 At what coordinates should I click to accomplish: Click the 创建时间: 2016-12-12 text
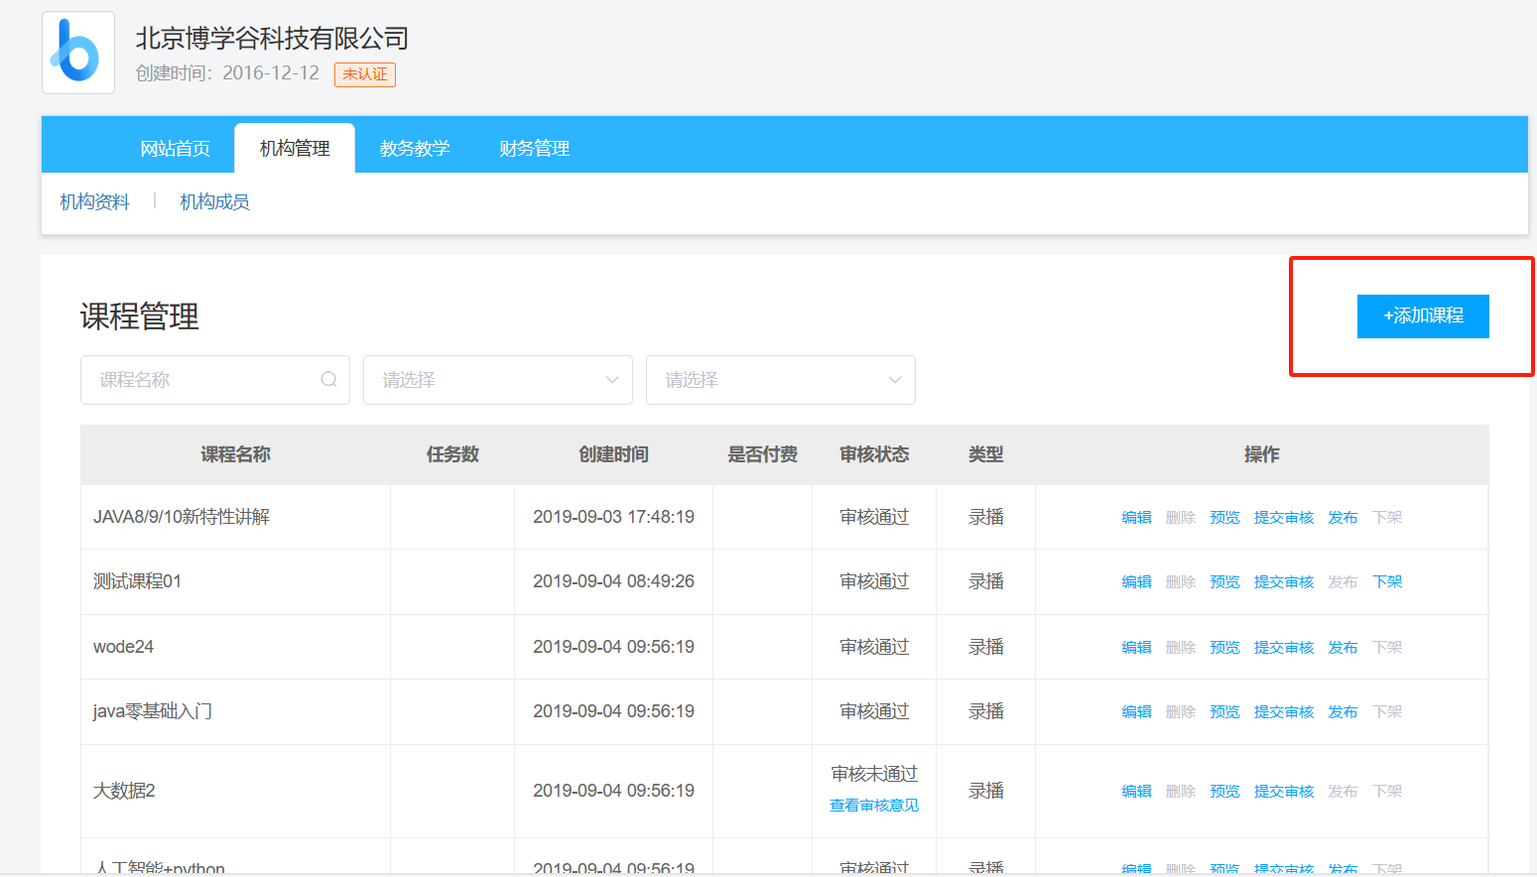coord(227,73)
